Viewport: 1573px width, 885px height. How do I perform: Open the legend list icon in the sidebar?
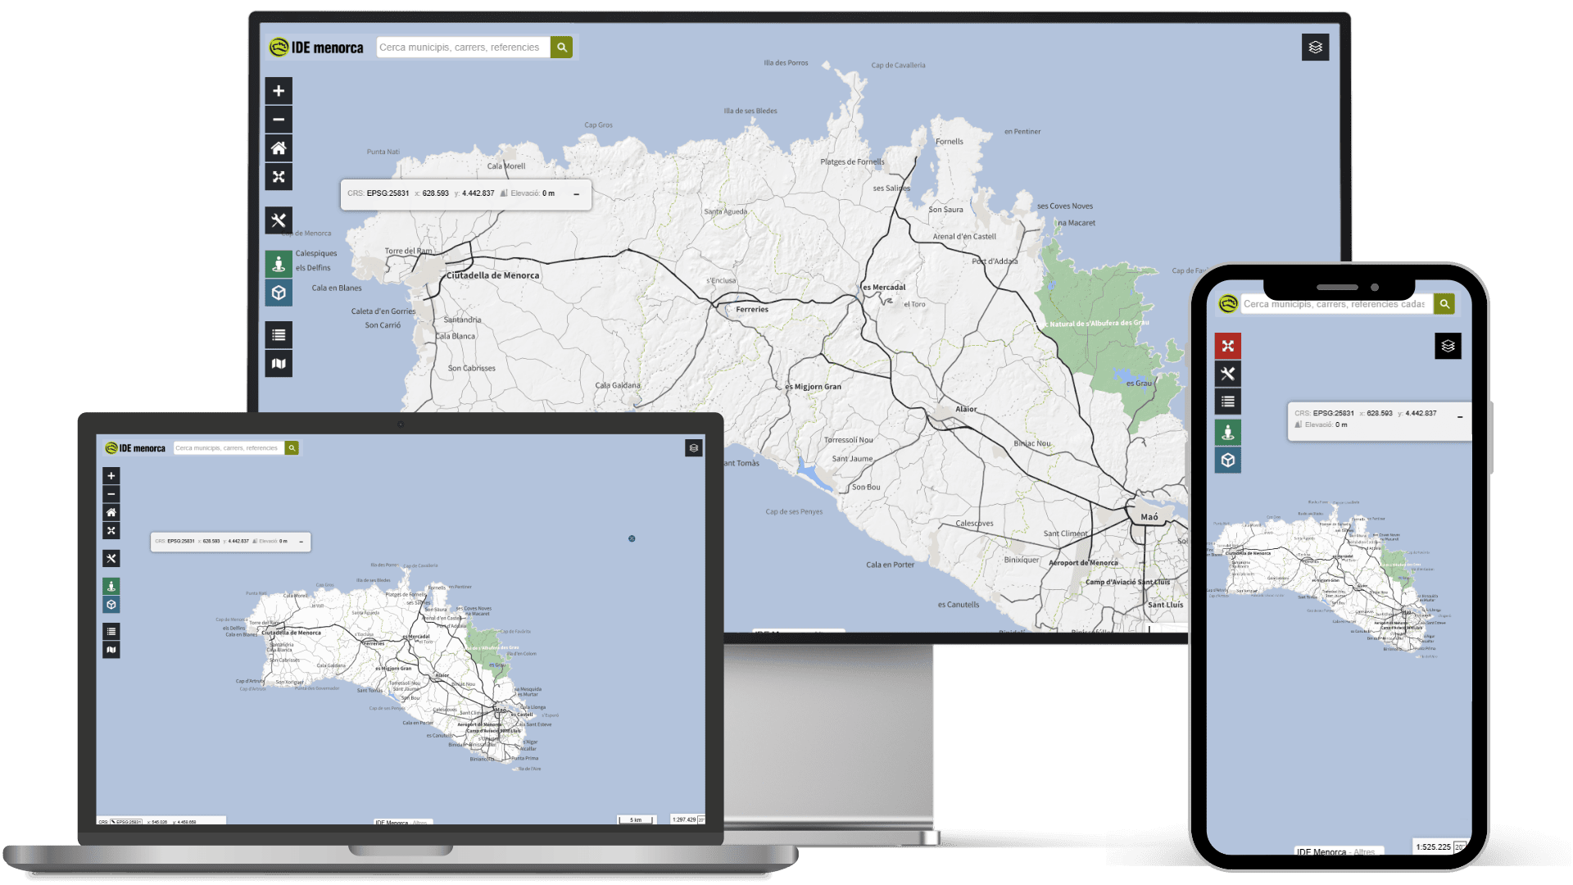(x=279, y=334)
